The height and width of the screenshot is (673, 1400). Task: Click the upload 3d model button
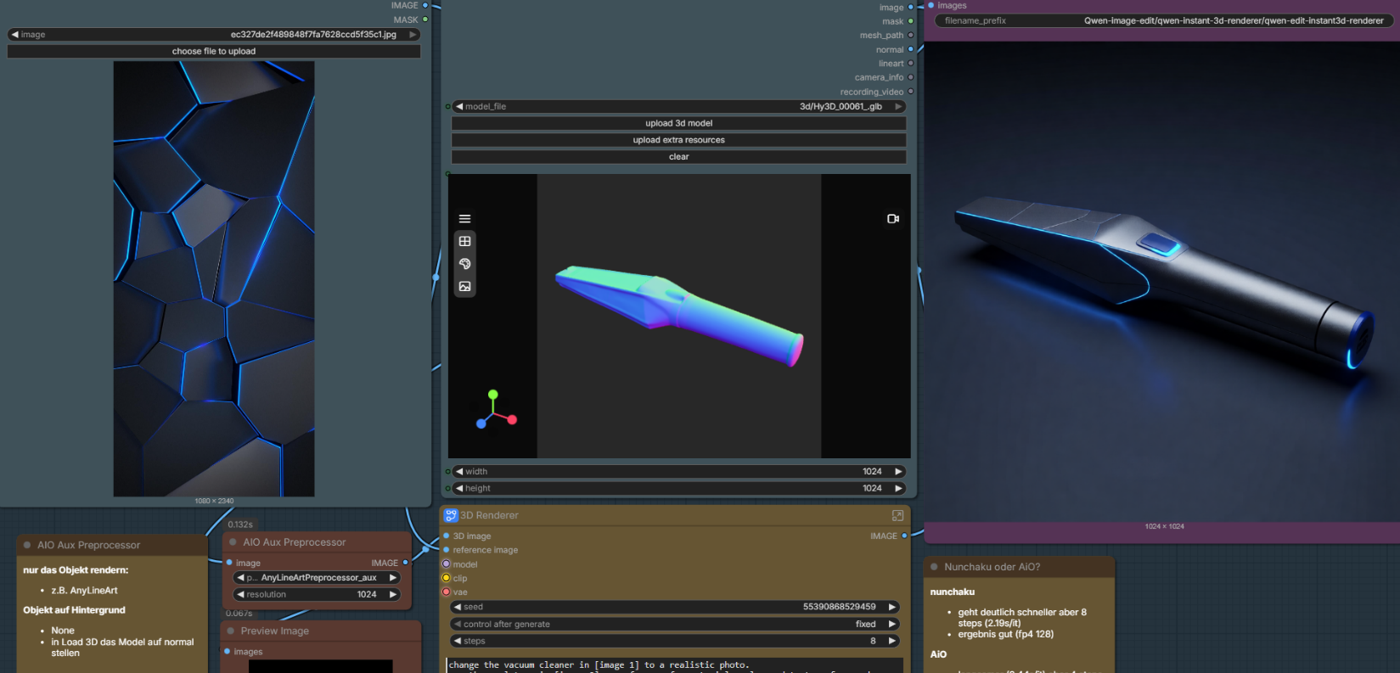(678, 124)
